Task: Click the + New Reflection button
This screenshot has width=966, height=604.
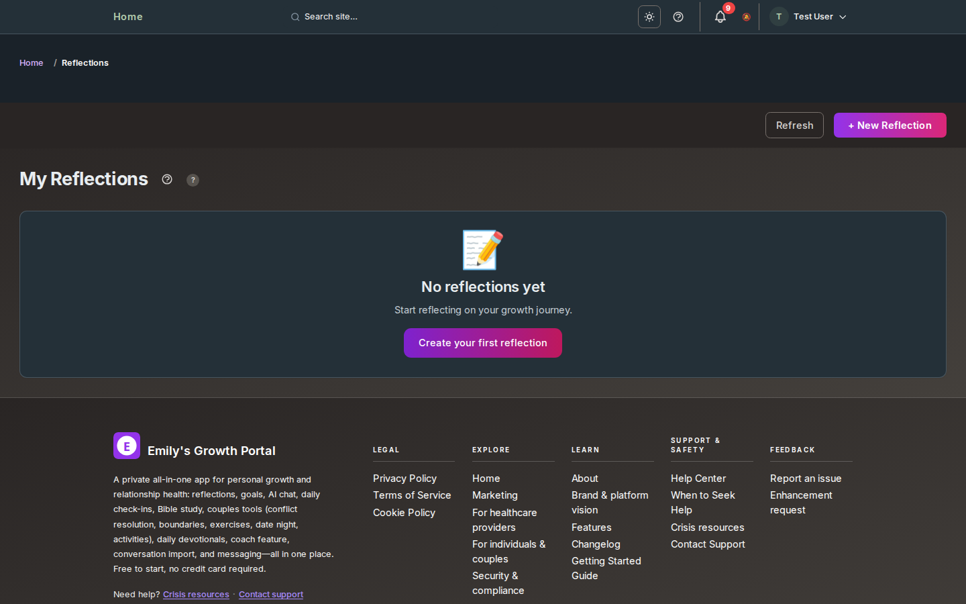Action: [890, 125]
